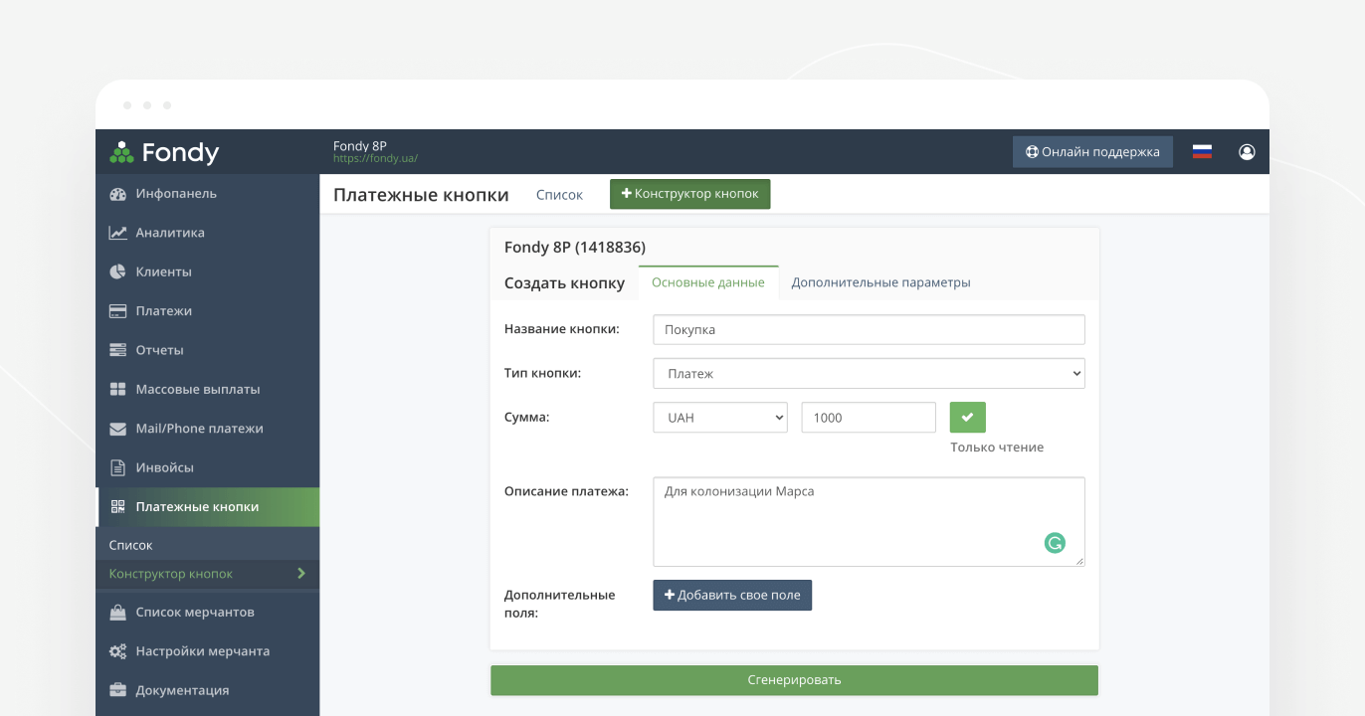Click Добавить свое поле button
The width and height of the screenshot is (1365, 716).
(732, 595)
